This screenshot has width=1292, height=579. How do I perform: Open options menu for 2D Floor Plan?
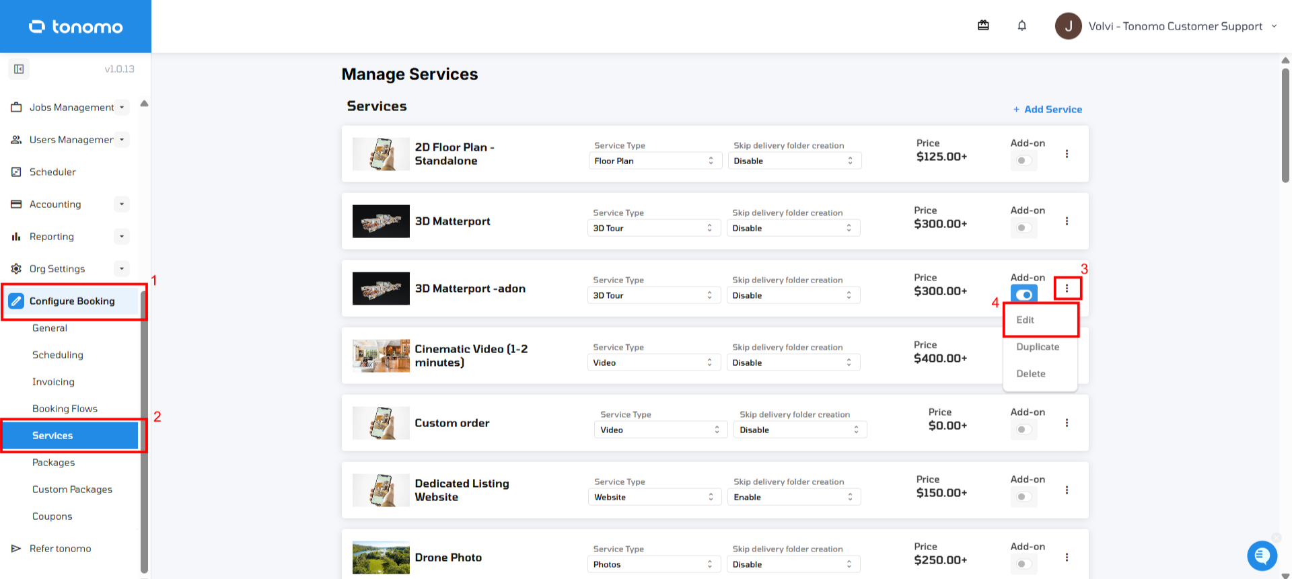pos(1067,154)
